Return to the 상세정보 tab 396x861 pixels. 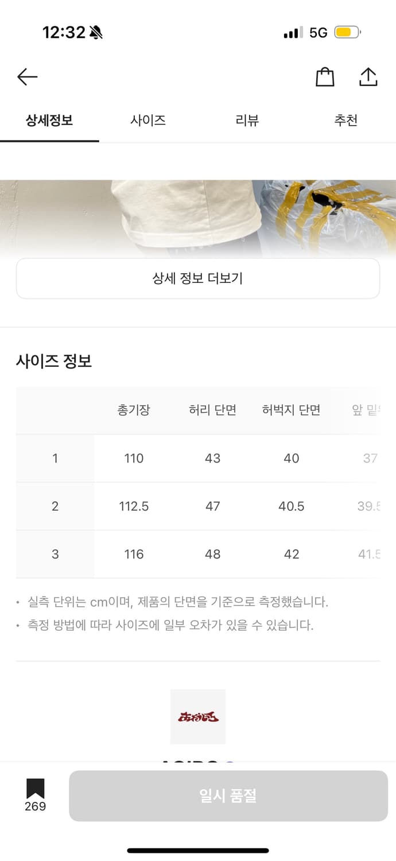49,120
